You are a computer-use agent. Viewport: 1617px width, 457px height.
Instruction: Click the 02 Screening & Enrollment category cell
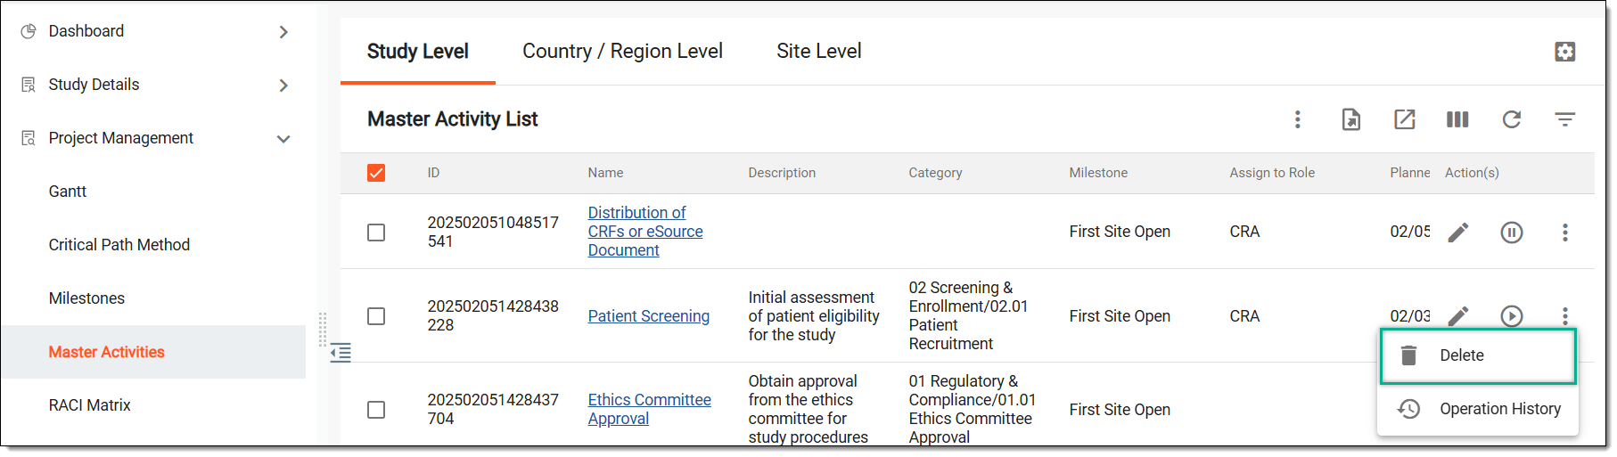[968, 315]
